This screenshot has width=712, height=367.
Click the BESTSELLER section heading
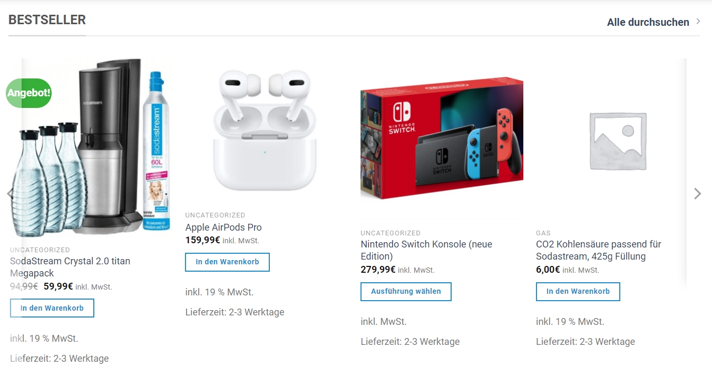point(47,20)
